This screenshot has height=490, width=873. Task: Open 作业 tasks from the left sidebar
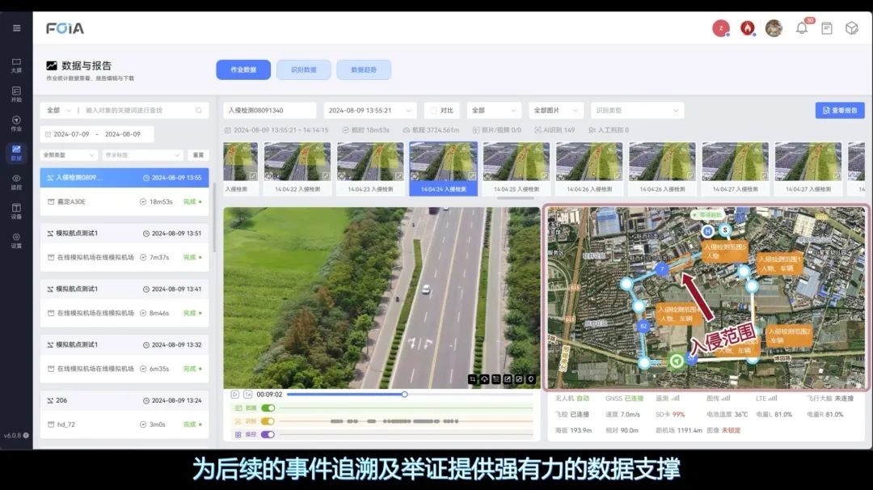16,124
